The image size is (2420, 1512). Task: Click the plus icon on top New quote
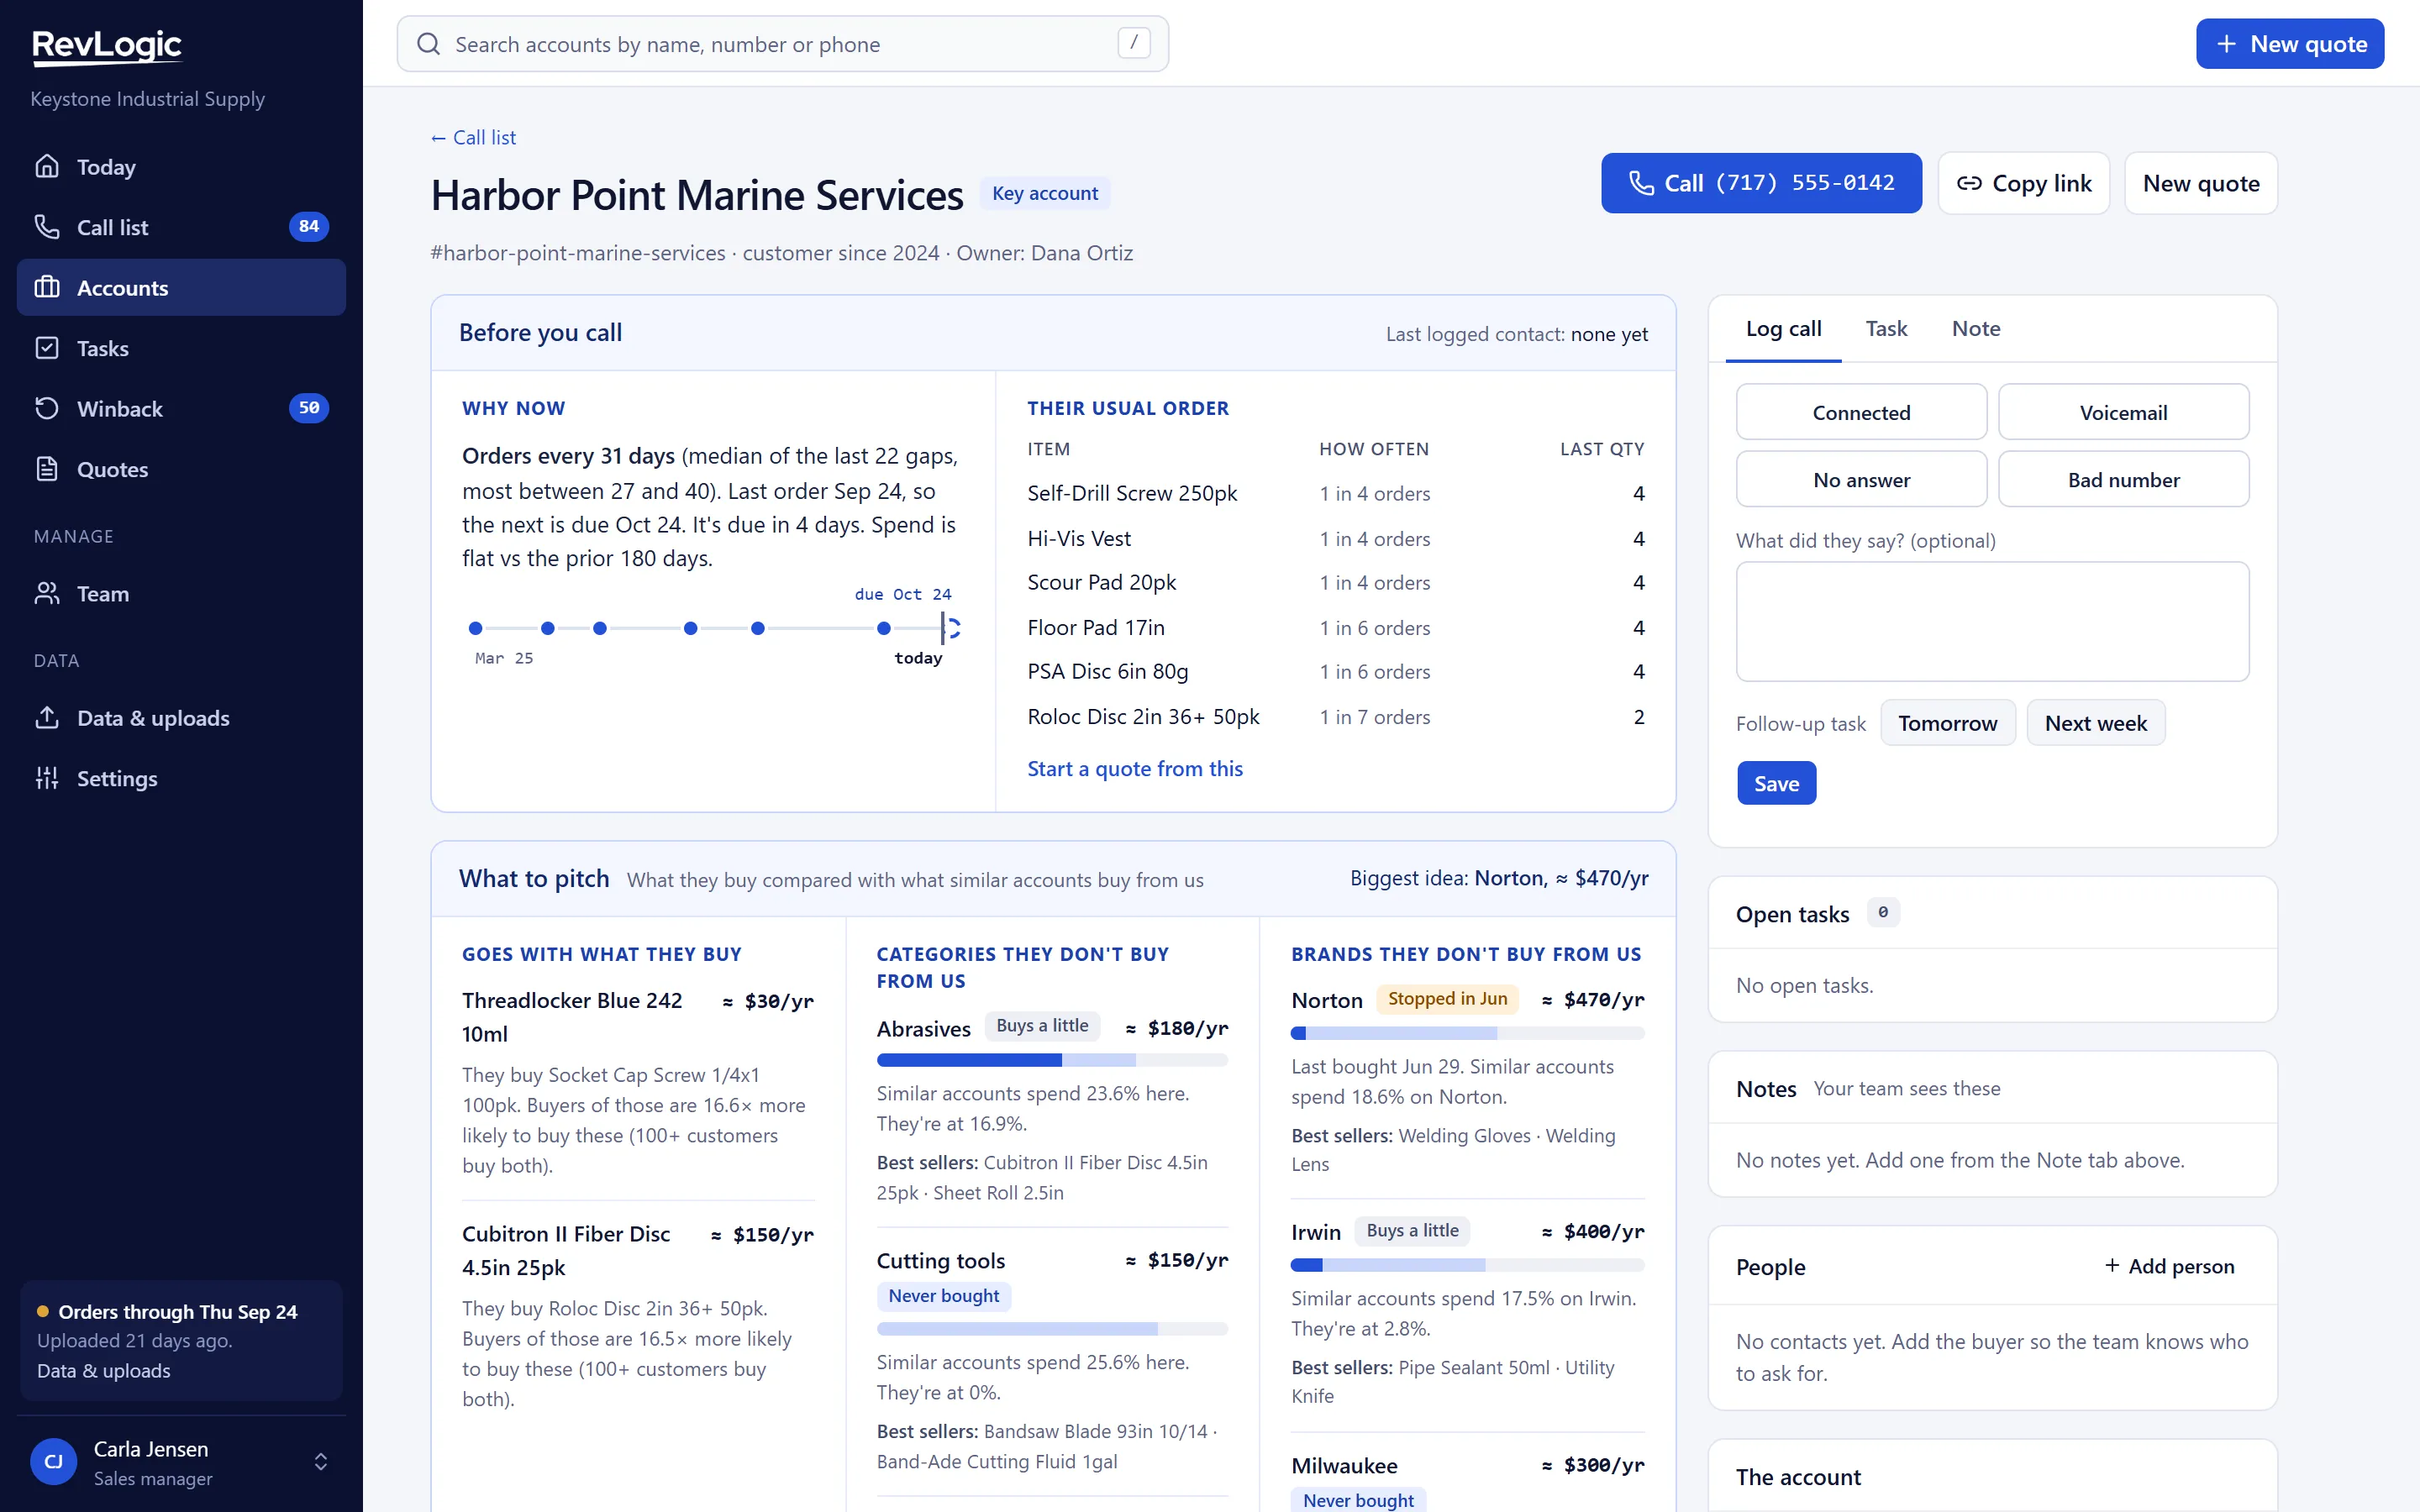pos(2226,44)
